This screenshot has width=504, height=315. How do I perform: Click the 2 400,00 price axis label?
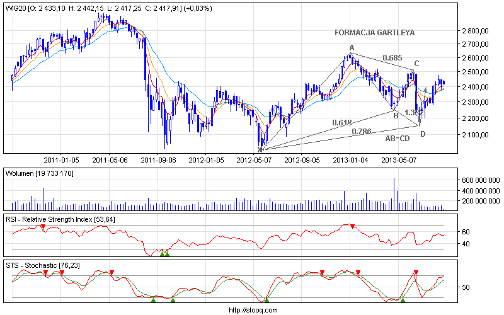click(475, 87)
